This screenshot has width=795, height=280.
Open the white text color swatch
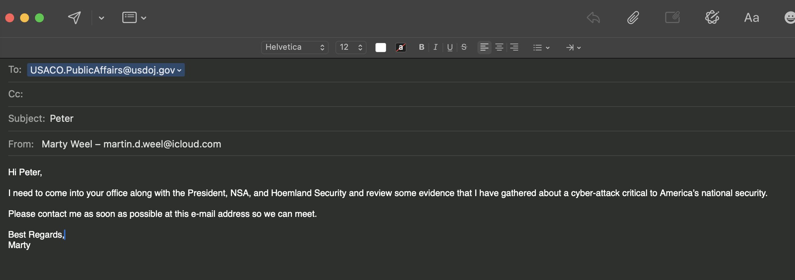click(381, 48)
